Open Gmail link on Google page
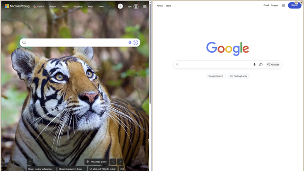The width and height of the screenshot is (304, 171). pos(266,5)
